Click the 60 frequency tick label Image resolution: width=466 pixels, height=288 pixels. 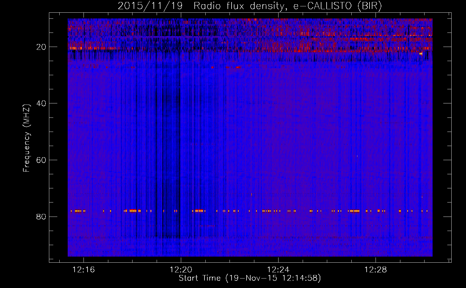tap(41, 160)
